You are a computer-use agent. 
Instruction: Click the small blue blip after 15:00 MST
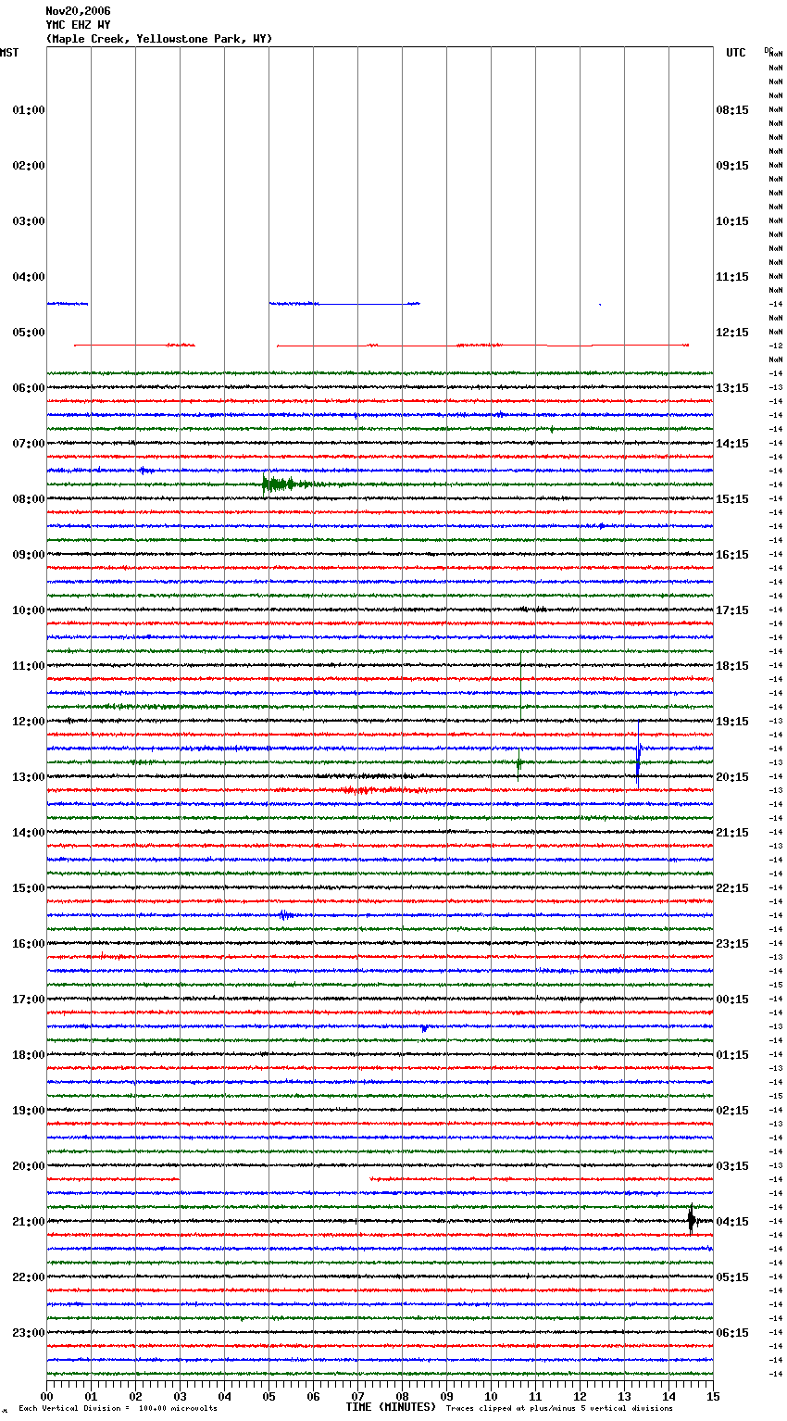pos(286,915)
